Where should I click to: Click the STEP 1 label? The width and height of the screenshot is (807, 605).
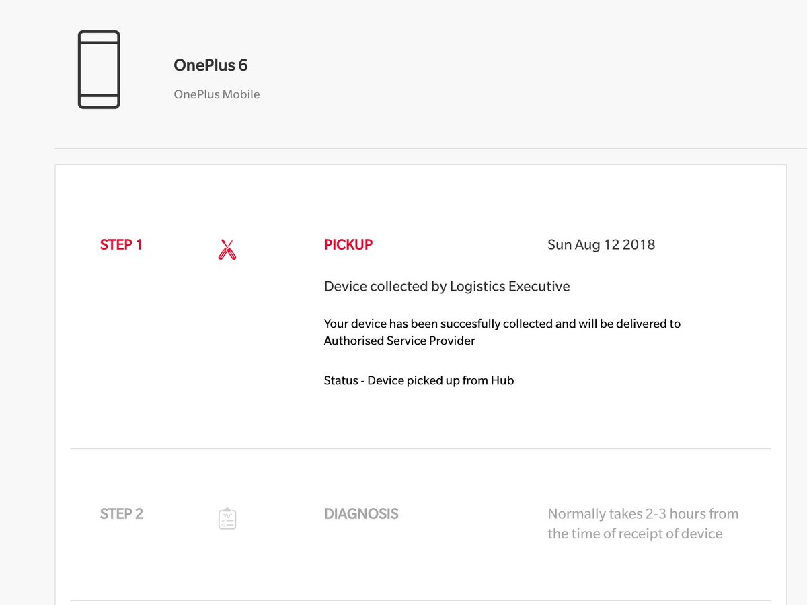pos(121,245)
